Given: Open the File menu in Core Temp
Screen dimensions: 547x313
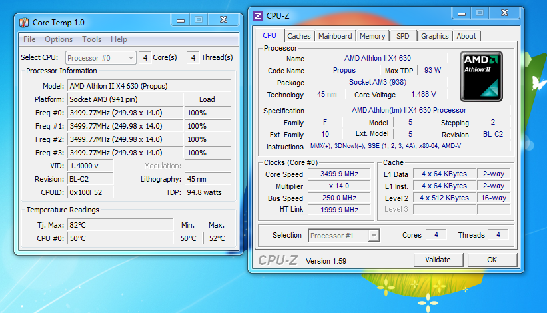Looking at the screenshot, I should (x=29, y=39).
